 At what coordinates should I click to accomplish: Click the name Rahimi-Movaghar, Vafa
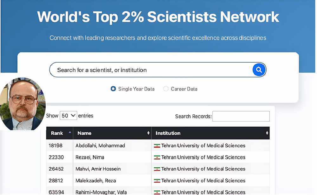101,192
